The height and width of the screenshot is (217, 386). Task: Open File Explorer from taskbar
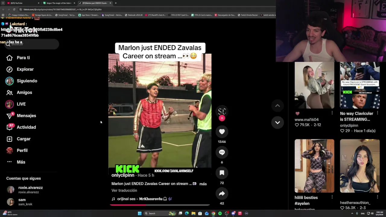(x=193, y=213)
